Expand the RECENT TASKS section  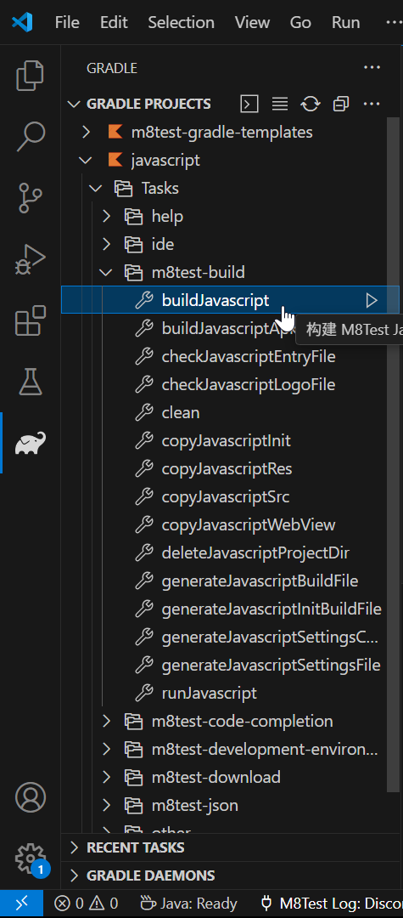135,847
